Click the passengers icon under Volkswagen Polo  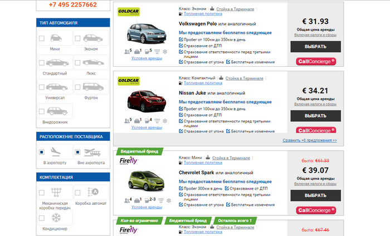coord(127,52)
